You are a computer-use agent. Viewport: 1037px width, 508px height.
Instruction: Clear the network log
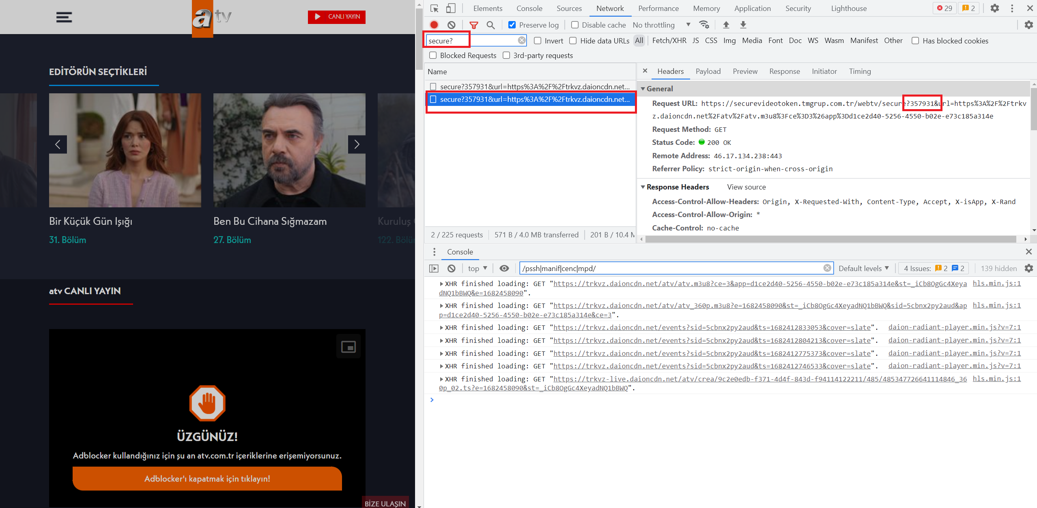click(451, 25)
